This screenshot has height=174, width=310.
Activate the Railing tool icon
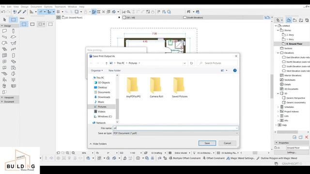point(13,49)
